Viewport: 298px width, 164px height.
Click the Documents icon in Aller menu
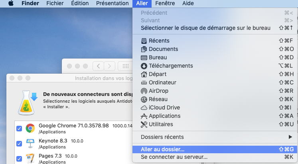coord(144,49)
